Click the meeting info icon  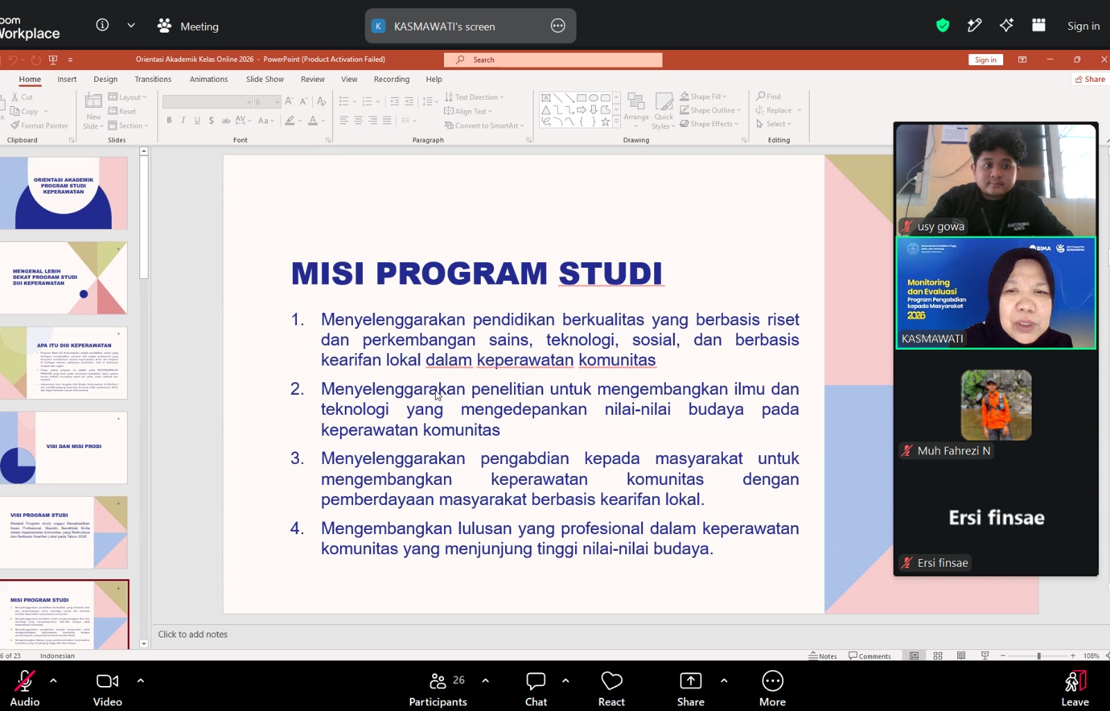point(103,25)
